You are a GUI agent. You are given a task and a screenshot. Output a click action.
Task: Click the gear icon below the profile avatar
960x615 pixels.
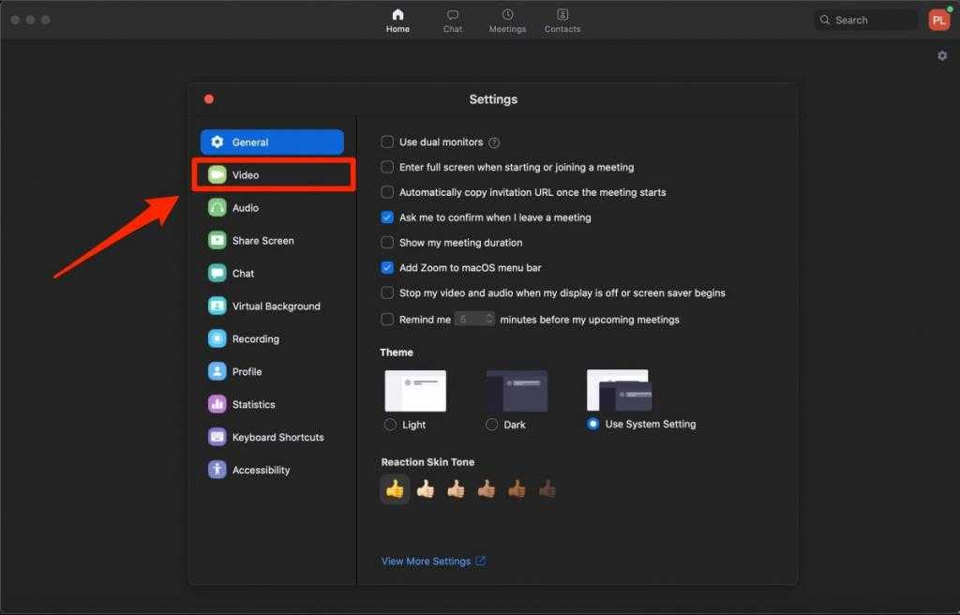coord(942,56)
